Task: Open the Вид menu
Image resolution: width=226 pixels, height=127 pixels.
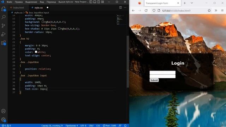Action: point(42,2)
